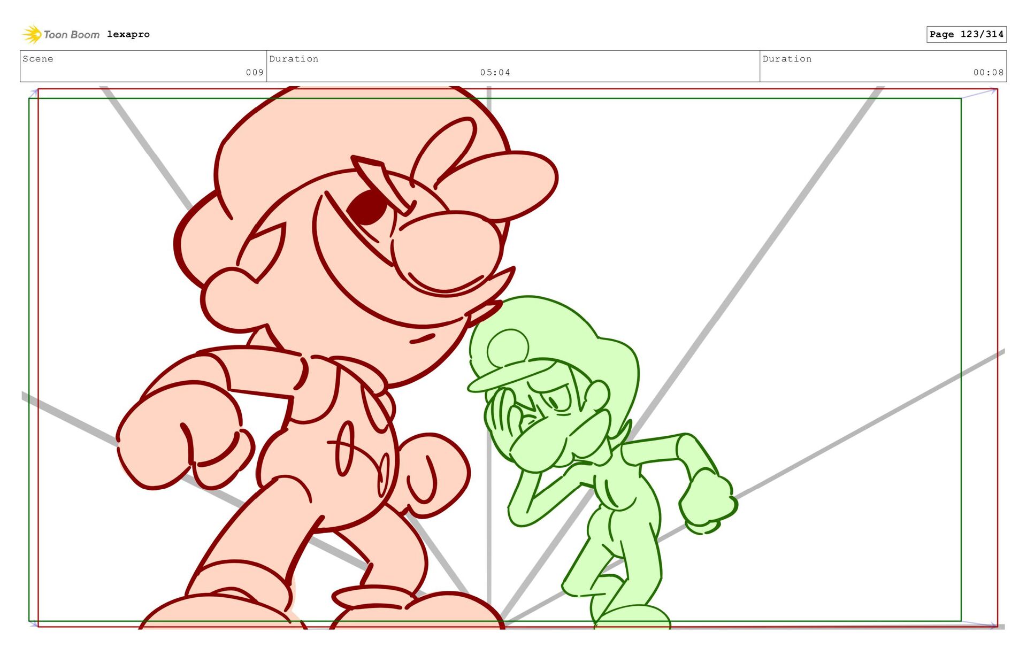The width and height of the screenshot is (1027, 663).
Task: Click the panel duration value '00:08'
Action: coord(988,72)
